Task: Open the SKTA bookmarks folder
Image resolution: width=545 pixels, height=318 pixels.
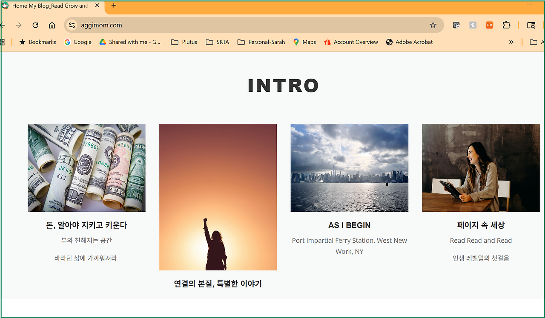Action: click(x=217, y=42)
